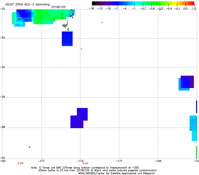This screenshot has width=199, height=175.
Task: Click the -0.1 colorbar label
Action: (177, 9)
